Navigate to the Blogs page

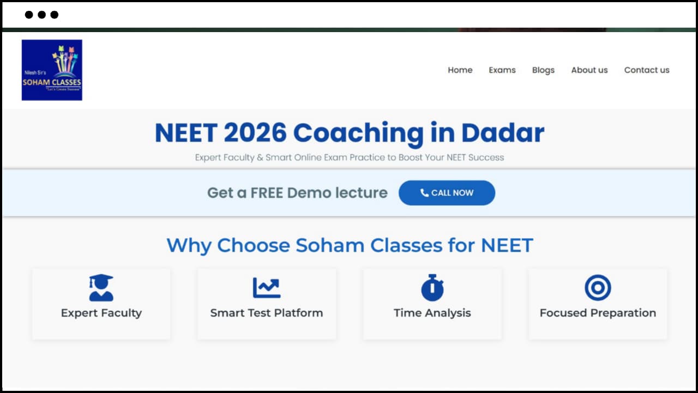point(543,70)
